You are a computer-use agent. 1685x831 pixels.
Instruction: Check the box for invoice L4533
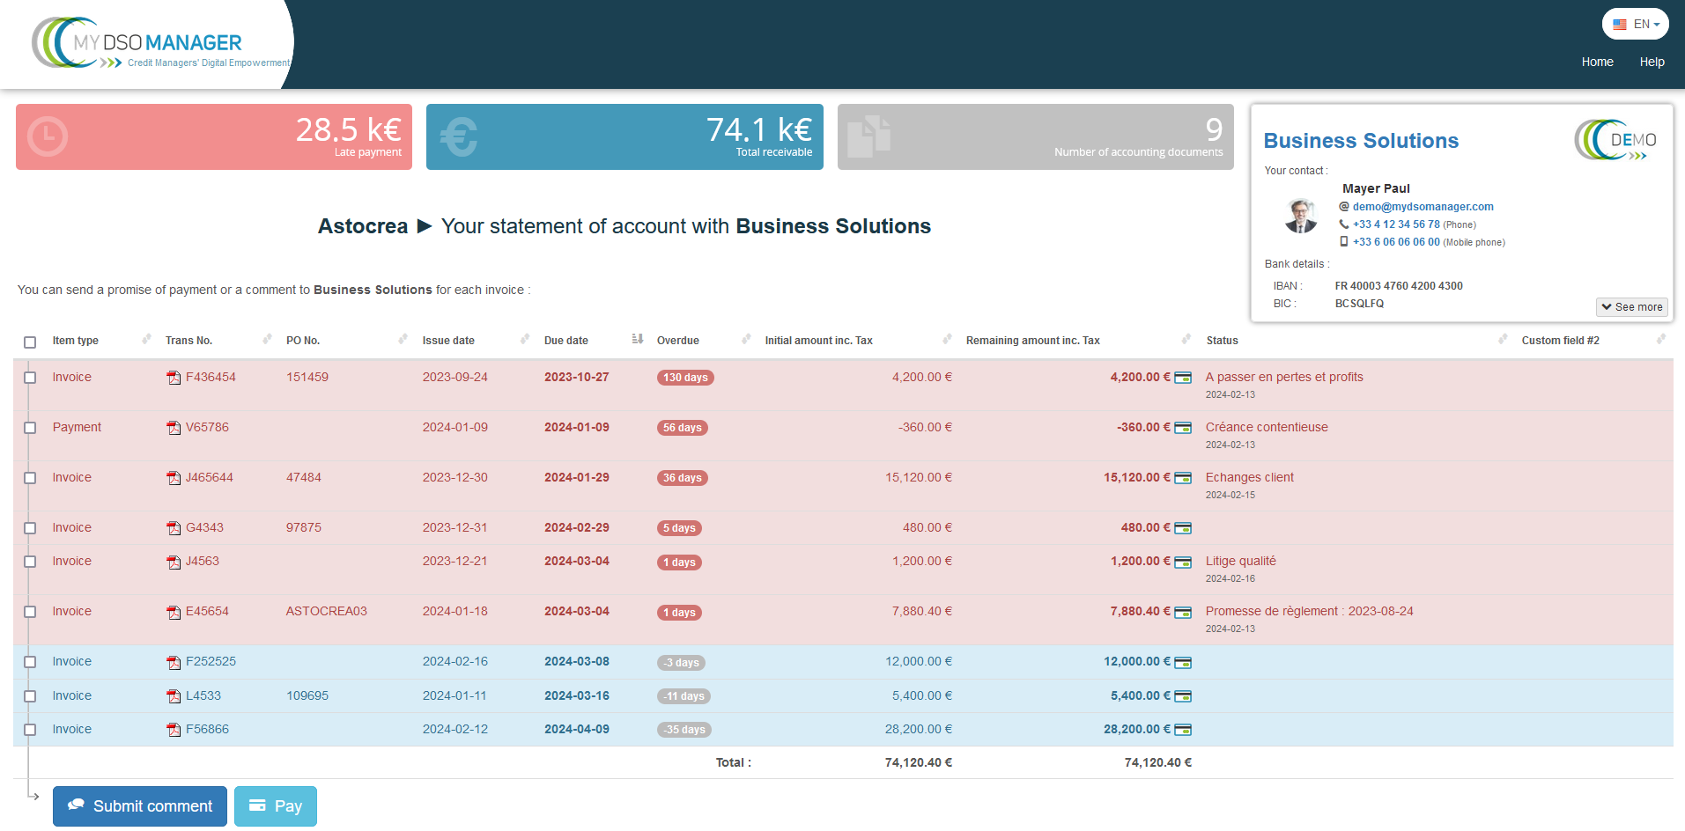pos(30,696)
